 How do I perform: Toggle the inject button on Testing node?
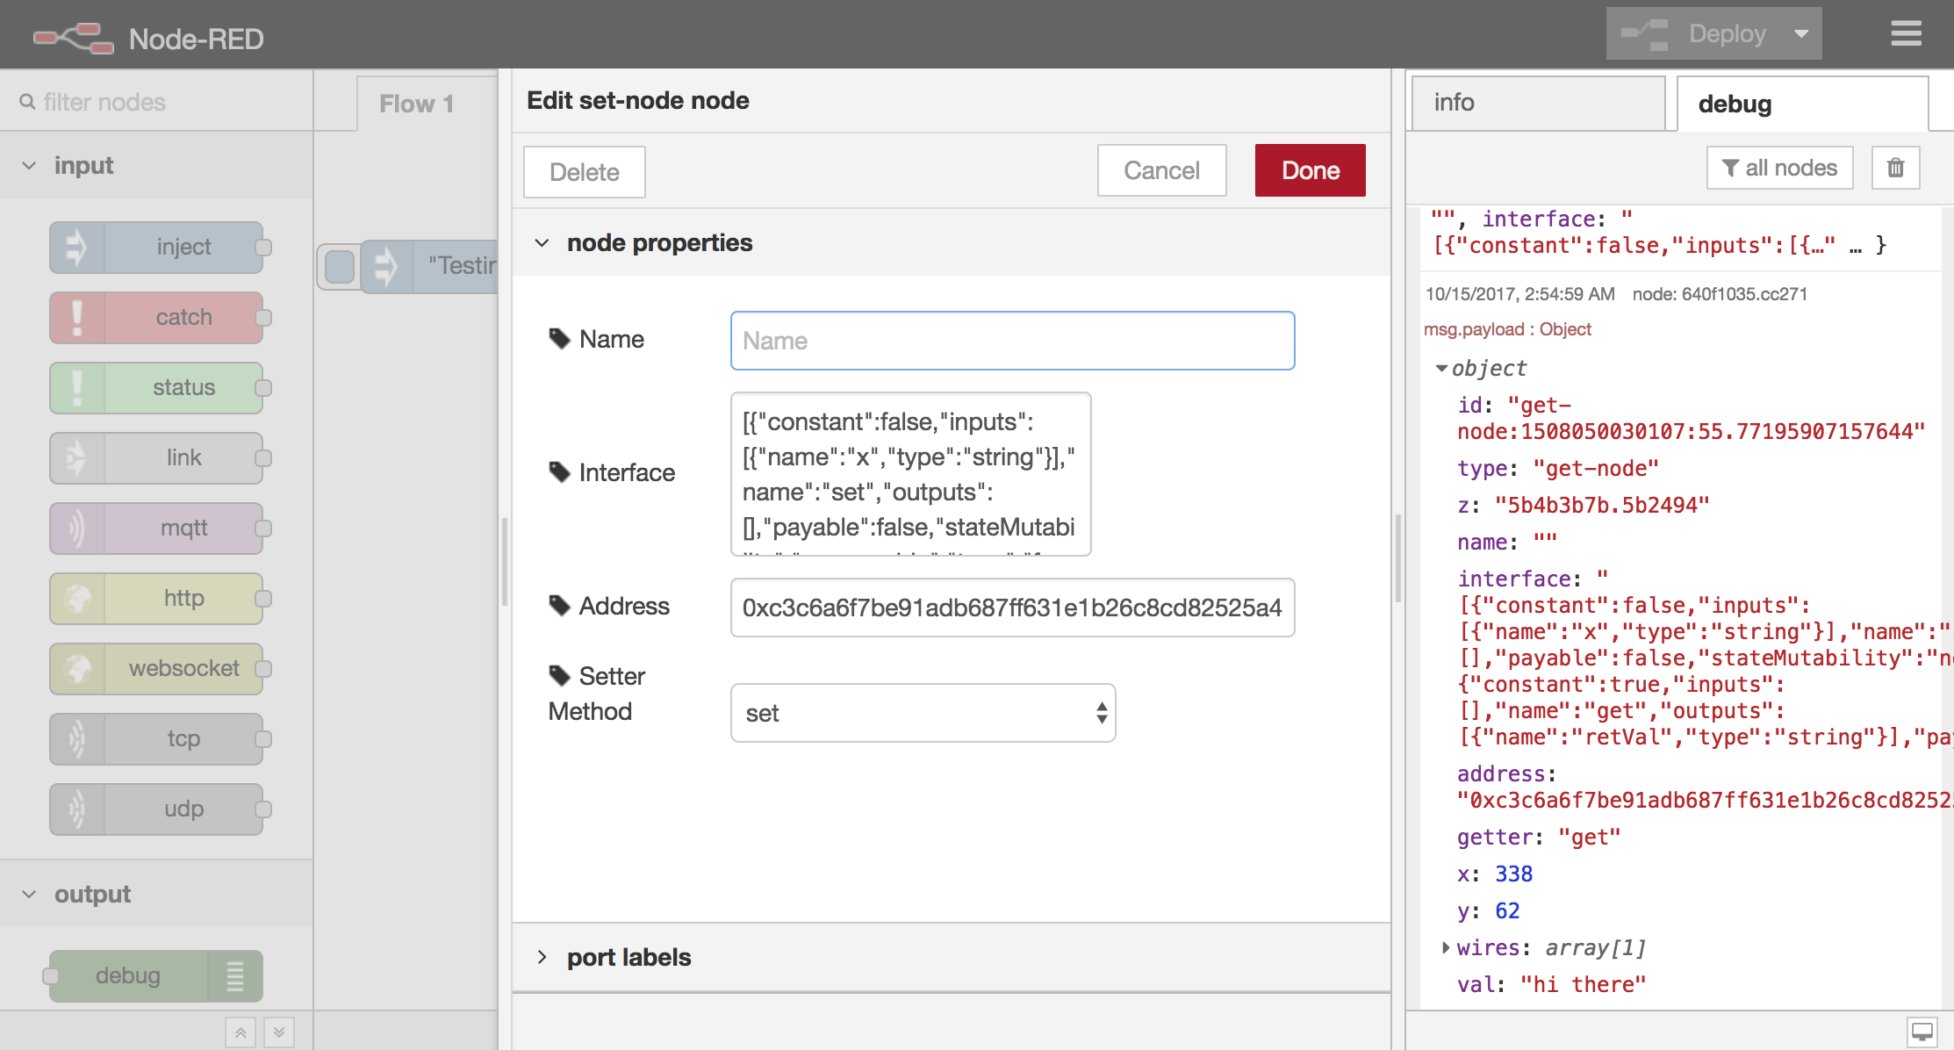[340, 266]
